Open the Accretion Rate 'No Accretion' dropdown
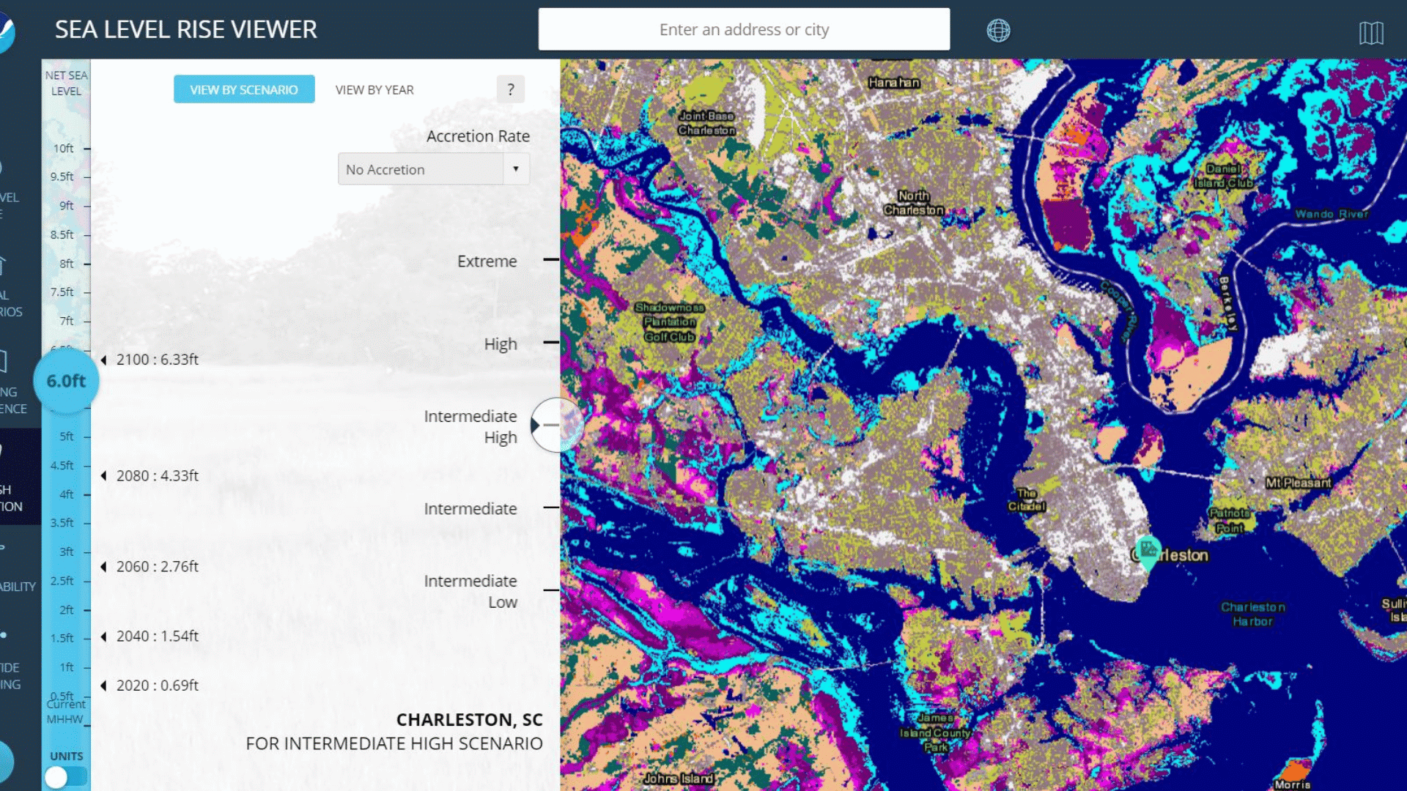This screenshot has width=1407, height=791. tap(434, 169)
